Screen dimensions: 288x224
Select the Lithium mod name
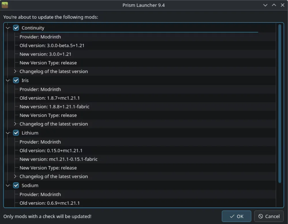[x=30, y=133]
